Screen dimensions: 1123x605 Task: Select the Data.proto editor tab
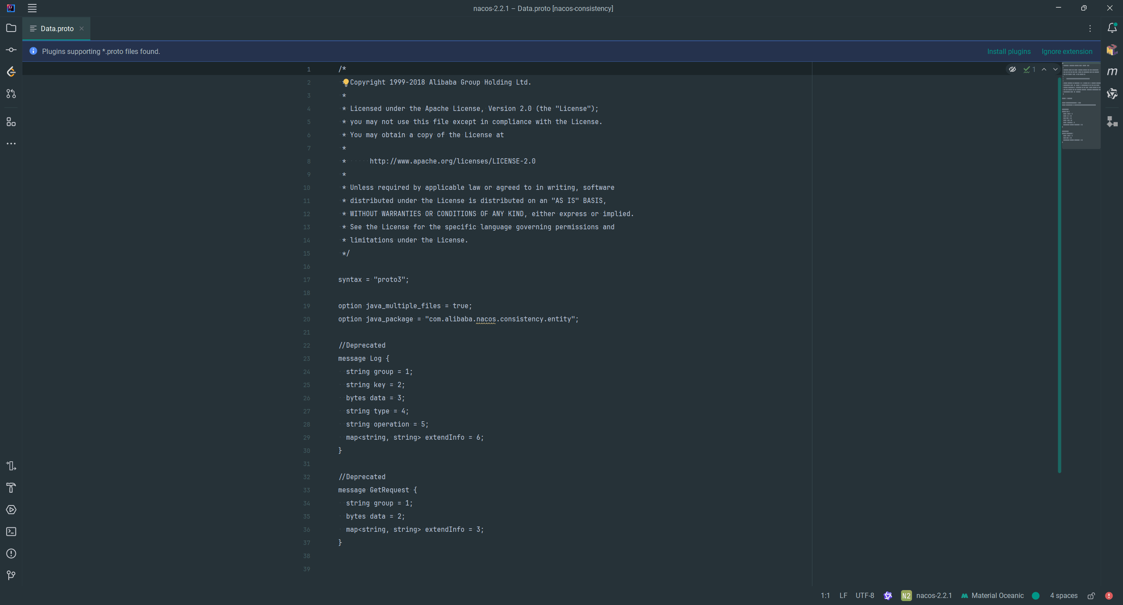57,28
